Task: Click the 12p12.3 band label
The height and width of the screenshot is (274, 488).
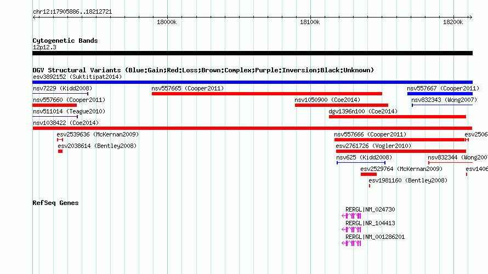Action: pyautogui.click(x=44, y=47)
